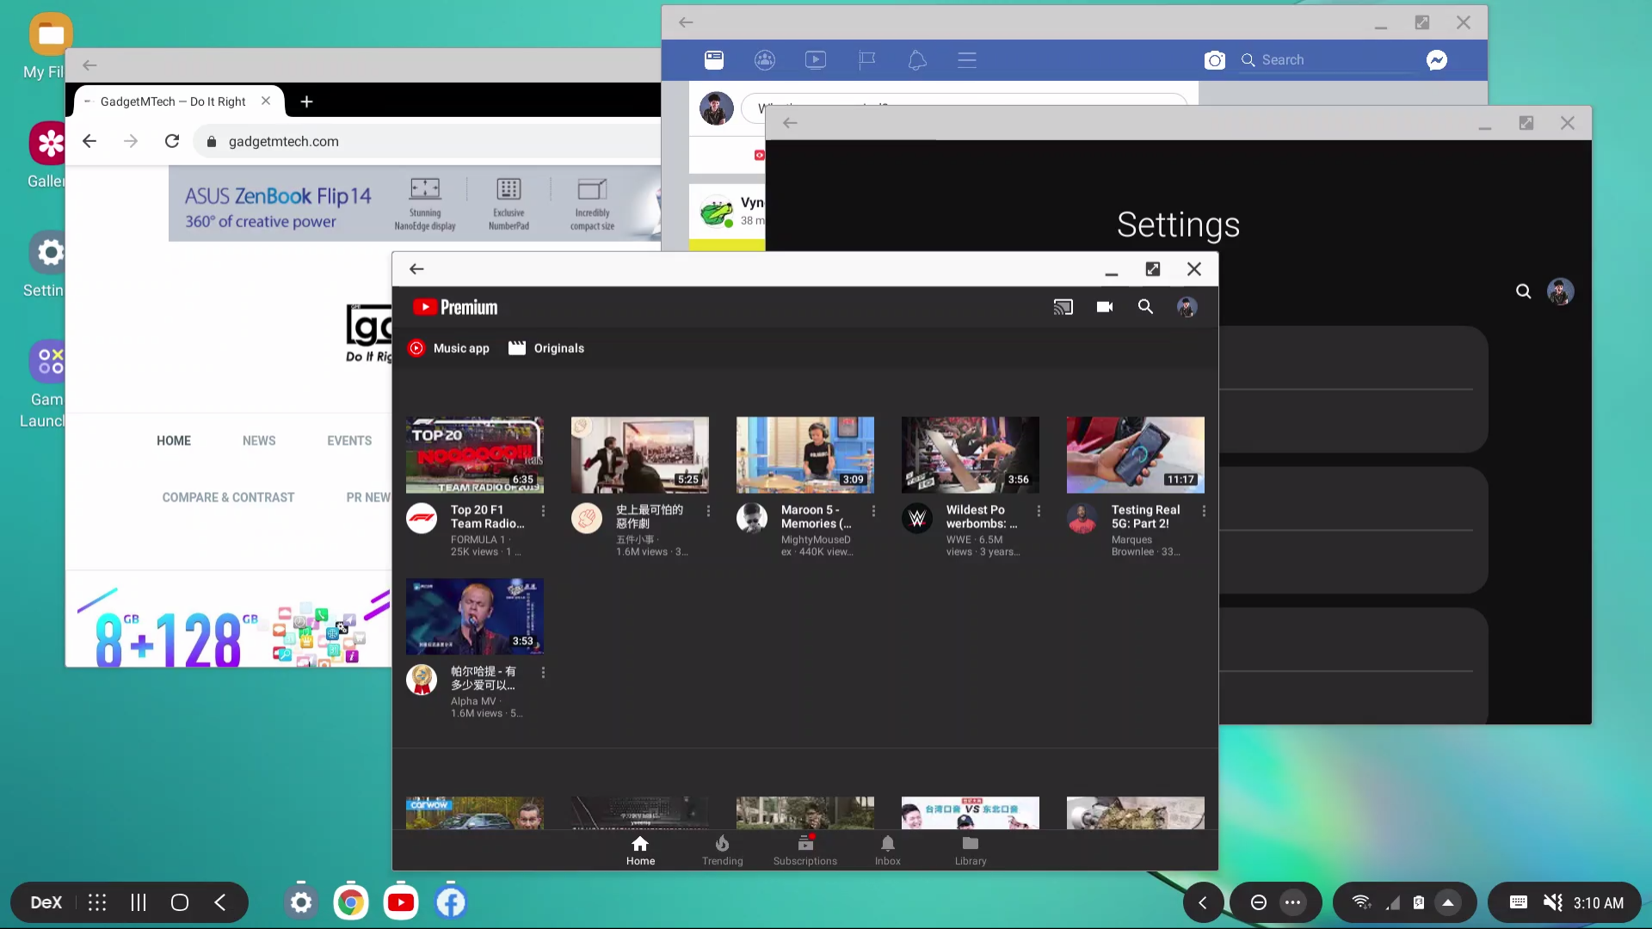Go back in the YouTube window

pyautogui.click(x=416, y=269)
